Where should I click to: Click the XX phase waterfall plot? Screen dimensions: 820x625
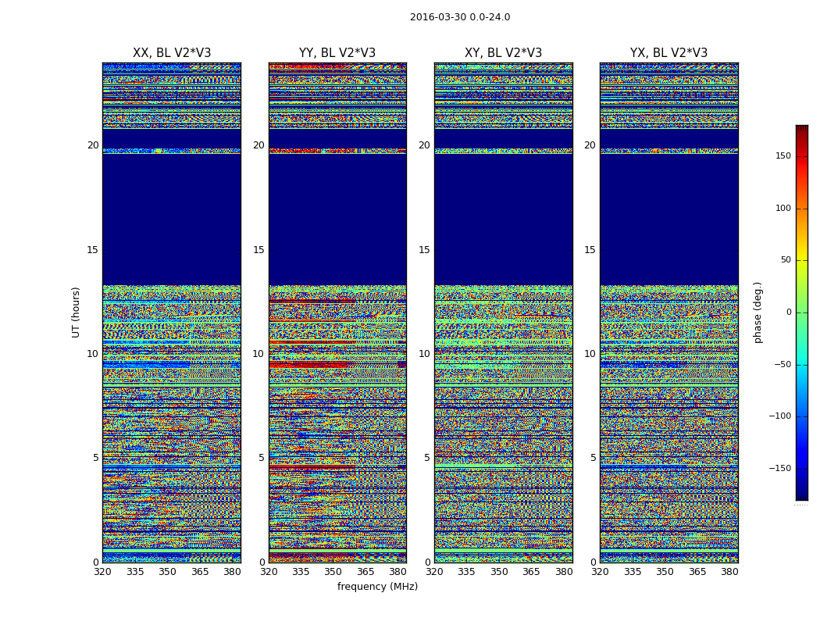point(172,312)
